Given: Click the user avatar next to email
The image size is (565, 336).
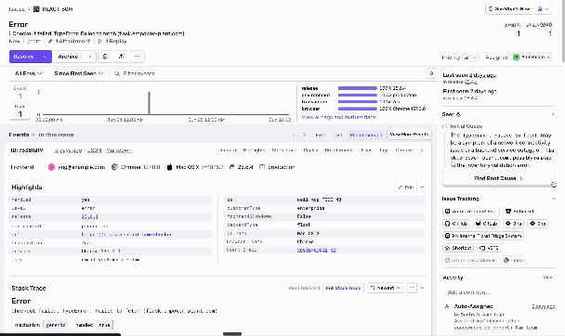Looking at the screenshot, I should pyautogui.click(x=51, y=167).
